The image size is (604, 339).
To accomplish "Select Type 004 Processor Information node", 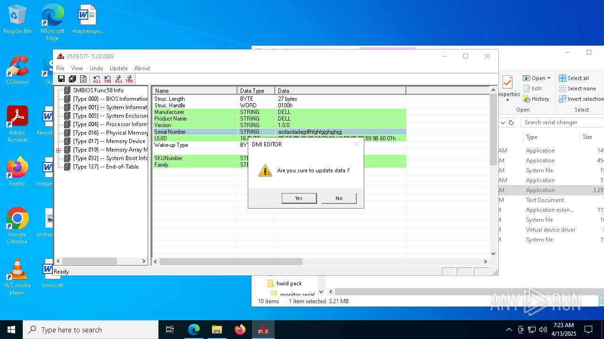I will point(110,124).
